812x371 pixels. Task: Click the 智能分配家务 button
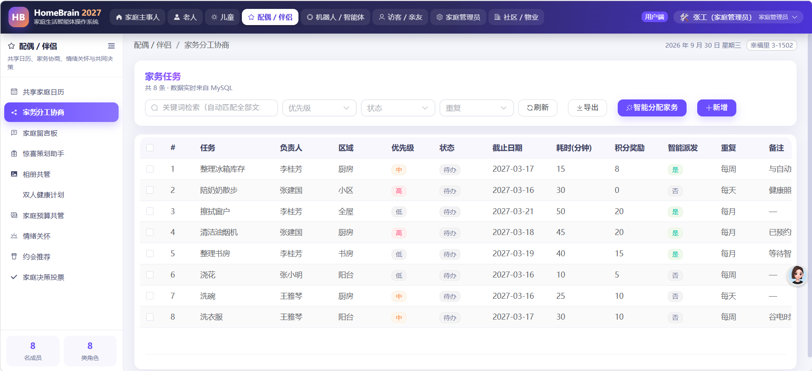[652, 108]
